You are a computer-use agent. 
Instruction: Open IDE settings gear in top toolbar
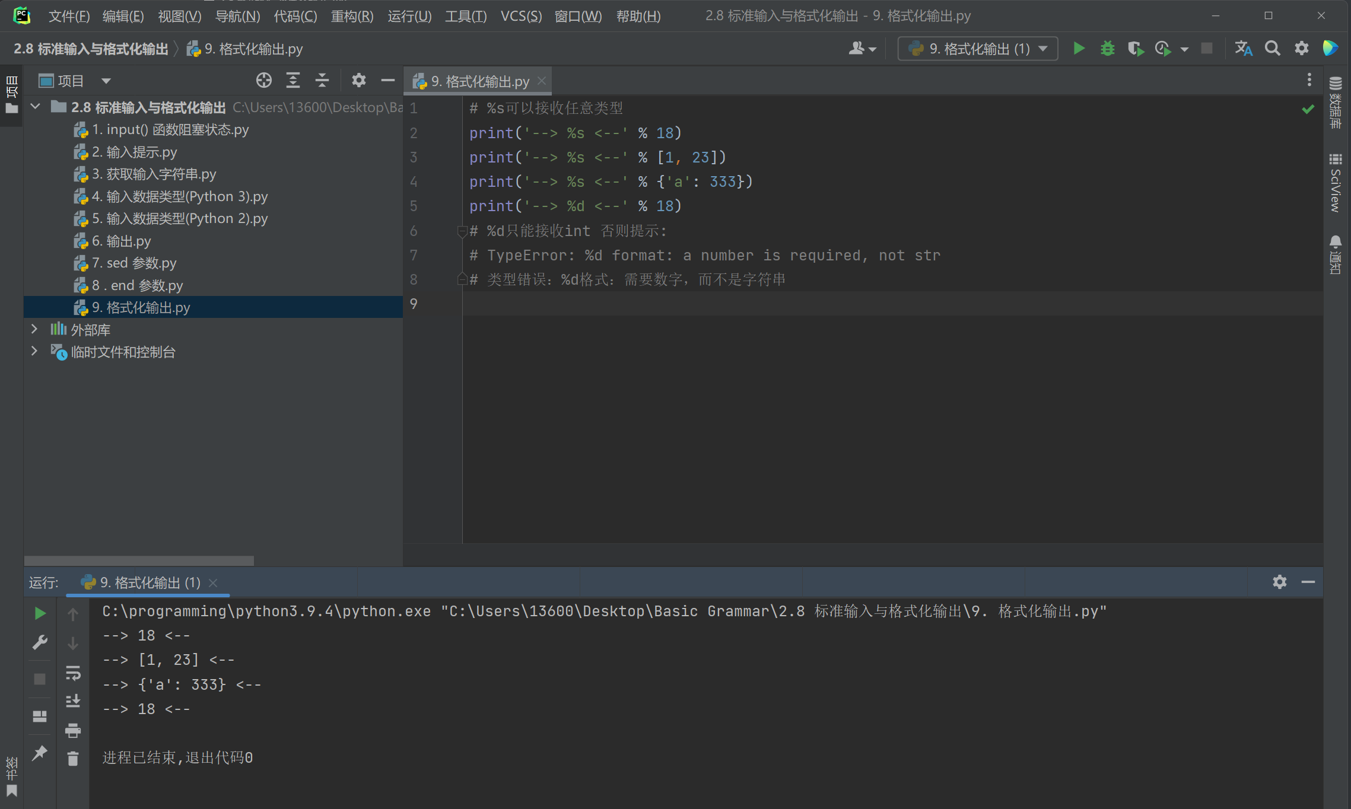tap(1301, 49)
